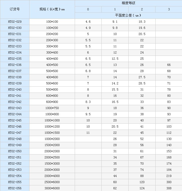Select the 精度等级 header cell
Image resolution: width=182 pixels, height=191 pixels.
pos(128,3)
